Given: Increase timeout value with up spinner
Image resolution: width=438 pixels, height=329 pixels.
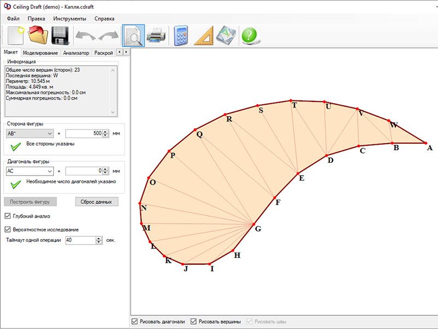Looking at the screenshot, I should pyautogui.click(x=99, y=239).
